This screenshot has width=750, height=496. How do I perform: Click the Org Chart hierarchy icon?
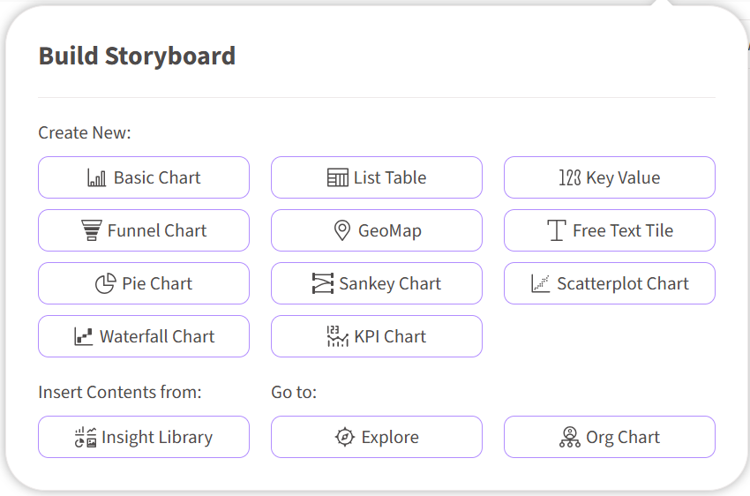click(x=570, y=437)
